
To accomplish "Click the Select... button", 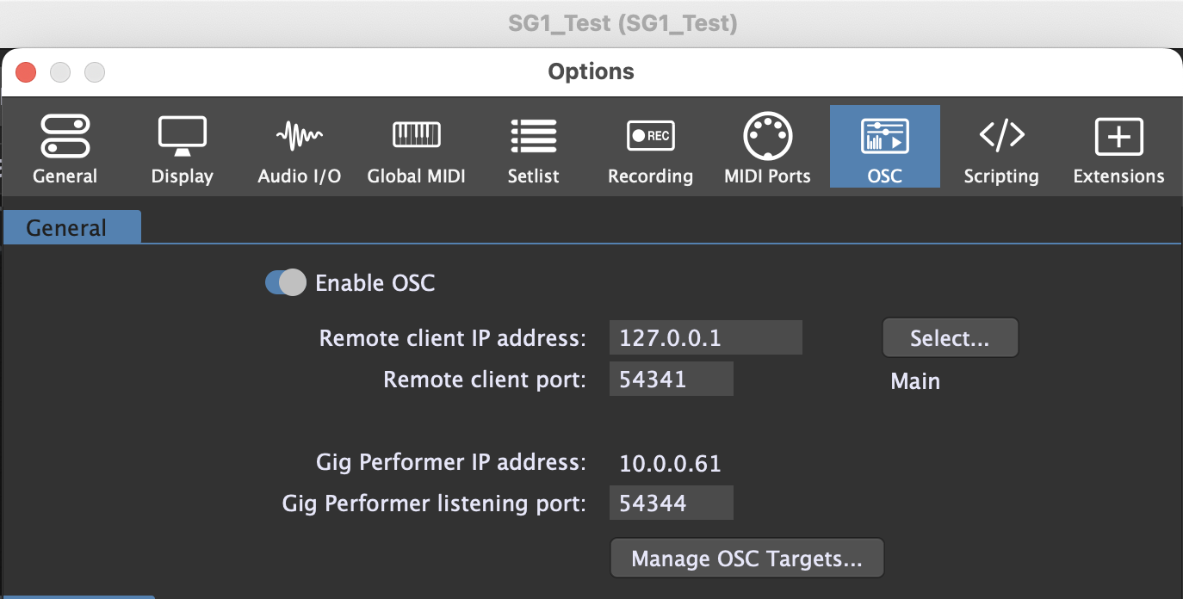I will [x=950, y=338].
